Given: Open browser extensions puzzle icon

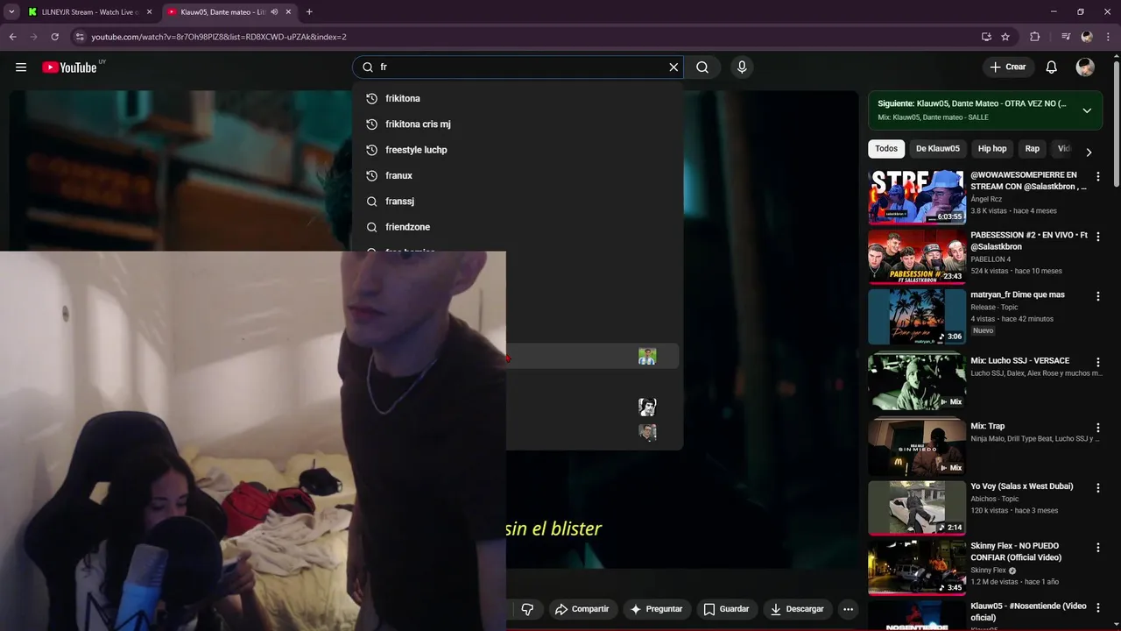Looking at the screenshot, I should click(1035, 37).
